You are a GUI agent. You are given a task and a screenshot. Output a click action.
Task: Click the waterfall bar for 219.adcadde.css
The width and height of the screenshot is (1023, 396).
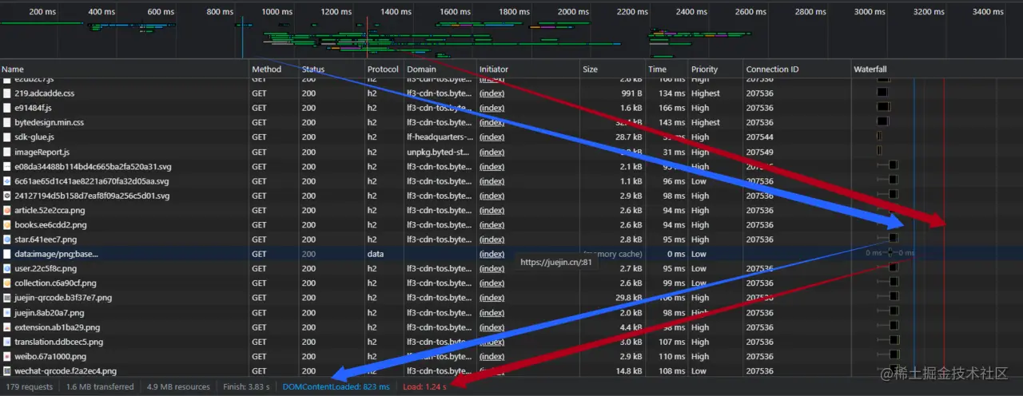pos(882,93)
